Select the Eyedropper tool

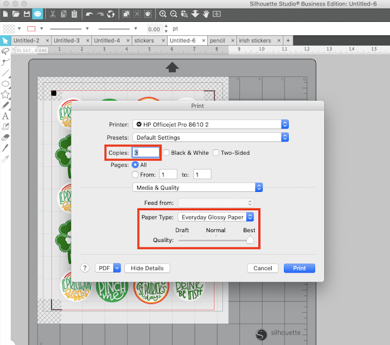pos(5,158)
